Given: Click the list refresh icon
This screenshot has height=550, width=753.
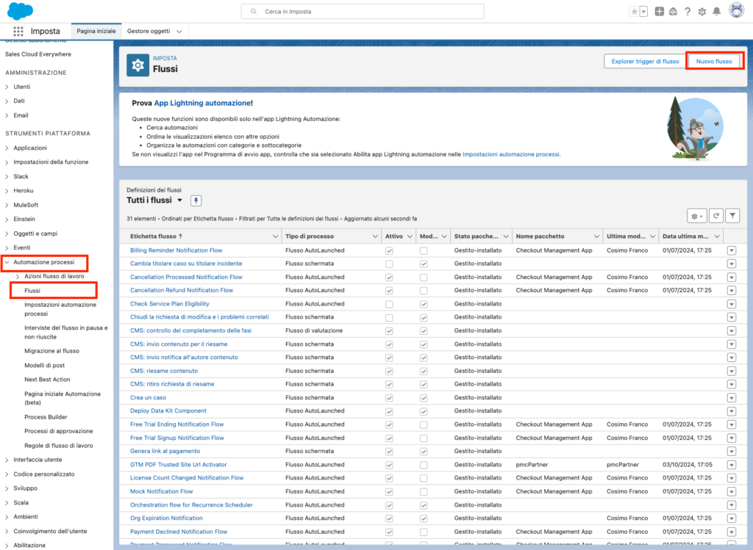Looking at the screenshot, I should pos(716,215).
